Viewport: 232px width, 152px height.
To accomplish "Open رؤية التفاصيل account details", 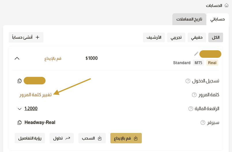I will [x=30, y=138].
